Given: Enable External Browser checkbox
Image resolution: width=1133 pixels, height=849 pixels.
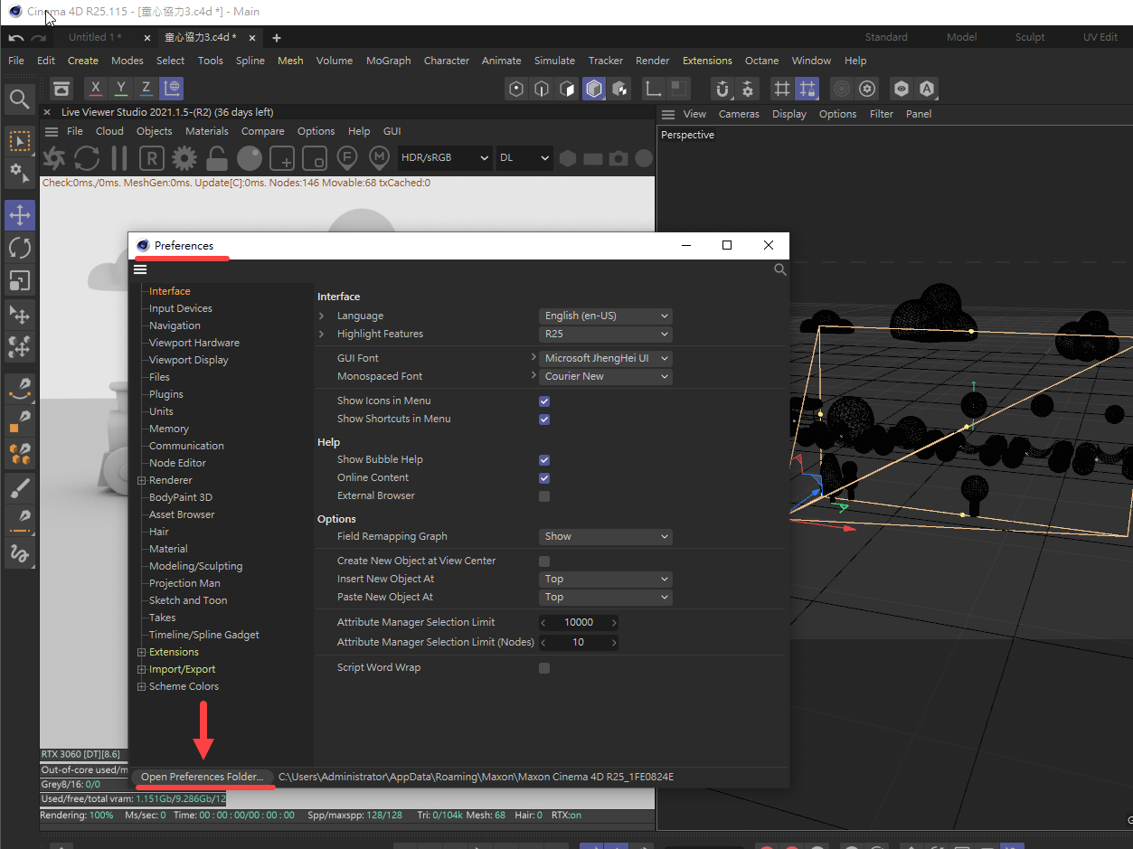Looking at the screenshot, I should 544,496.
